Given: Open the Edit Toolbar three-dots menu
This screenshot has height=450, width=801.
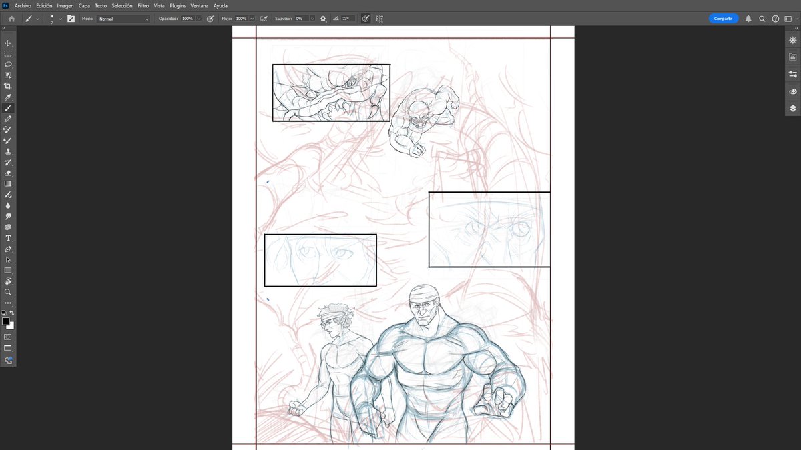Looking at the screenshot, I should click(x=8, y=303).
